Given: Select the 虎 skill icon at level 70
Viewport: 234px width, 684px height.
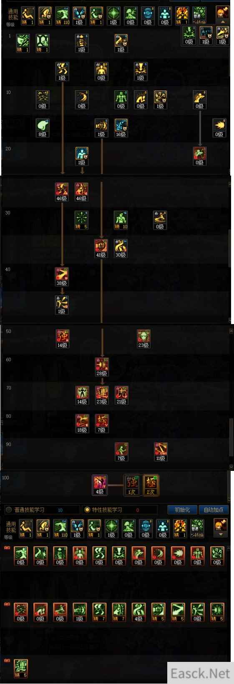Looking at the screenshot, I should (x=121, y=395).
